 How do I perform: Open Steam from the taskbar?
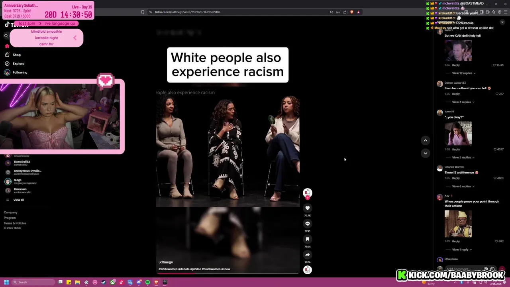(x=104, y=282)
